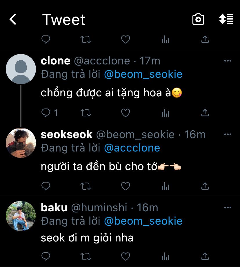The image size is (240, 267).
Task: Reply to seokseok's tweet
Action: [x=46, y=186]
